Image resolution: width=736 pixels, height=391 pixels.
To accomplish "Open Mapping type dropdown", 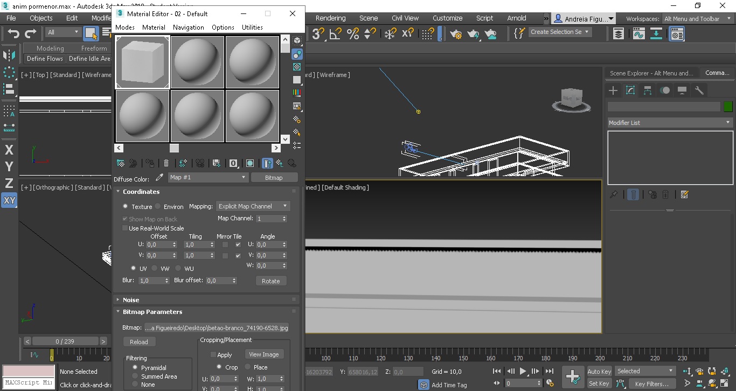I will 253,206.
